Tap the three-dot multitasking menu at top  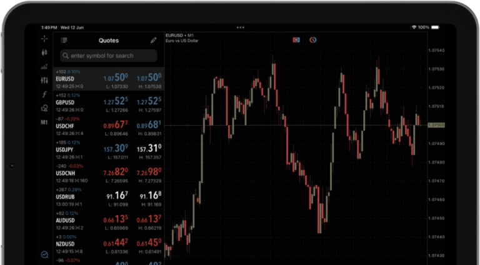point(241,27)
